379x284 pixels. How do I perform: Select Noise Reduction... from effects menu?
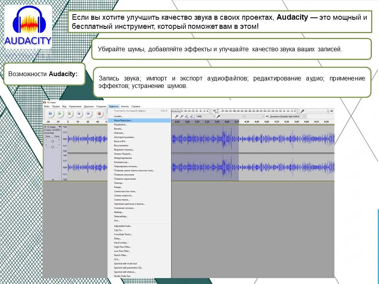click(x=139, y=120)
